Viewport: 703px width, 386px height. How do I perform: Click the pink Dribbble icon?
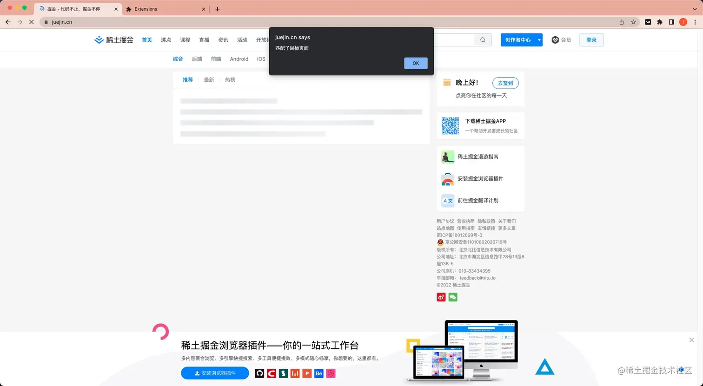(x=331, y=373)
